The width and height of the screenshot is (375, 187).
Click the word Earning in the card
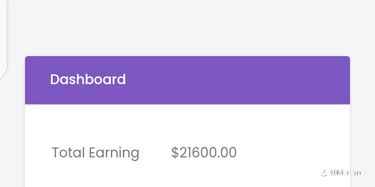pyautogui.click(x=114, y=153)
